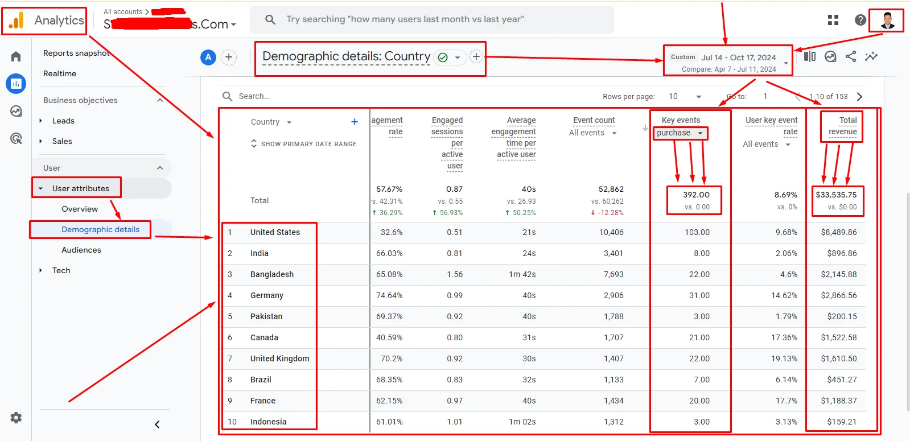The width and height of the screenshot is (910, 441).
Task: Open the Overview report
Action: [80, 209]
